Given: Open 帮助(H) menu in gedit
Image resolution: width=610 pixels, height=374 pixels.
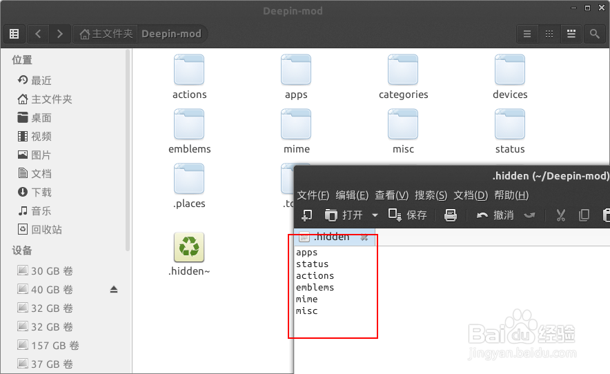Looking at the screenshot, I should coord(511,195).
